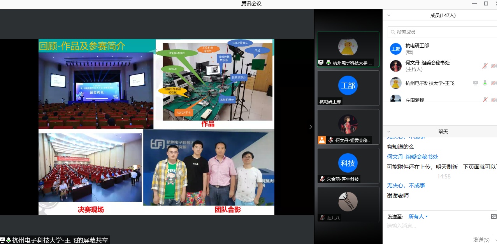497x244 pixels.
Task: Open the 宋金羽-匠牛科技 video tile
Action: click(x=348, y=166)
